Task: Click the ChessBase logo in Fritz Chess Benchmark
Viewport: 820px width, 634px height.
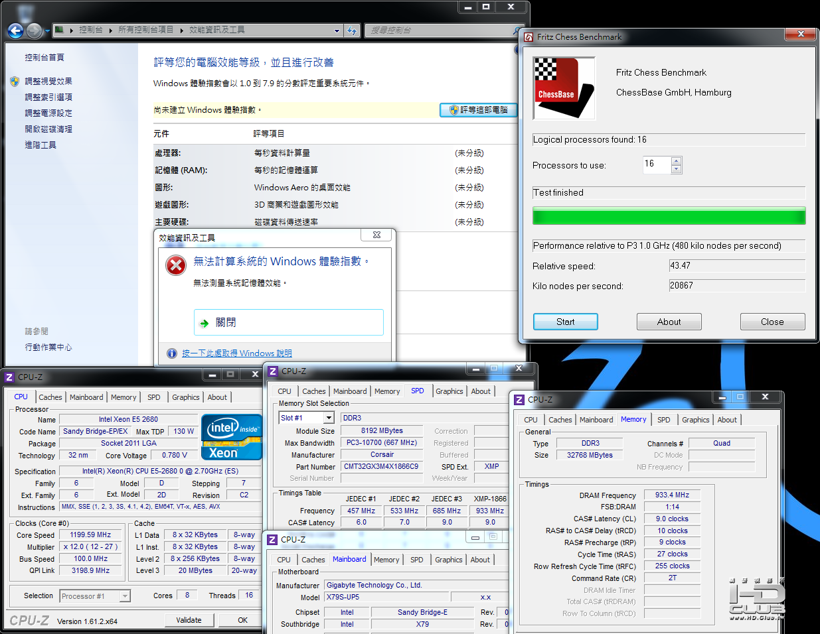Action: [564, 88]
